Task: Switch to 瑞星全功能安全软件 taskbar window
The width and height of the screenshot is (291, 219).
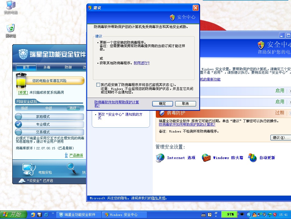Action: (79, 215)
